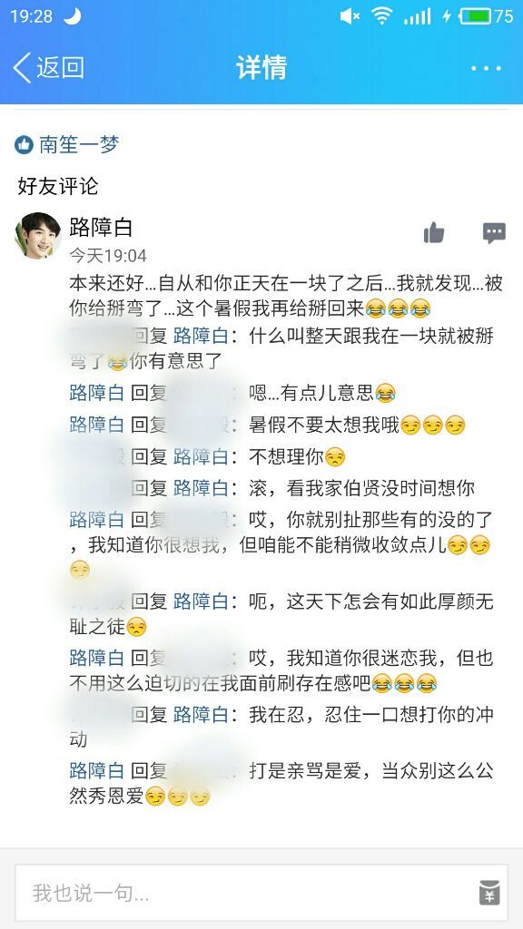Tap the 今天19:04 timestamp
Image resolution: width=523 pixels, height=929 pixels.
[108, 255]
